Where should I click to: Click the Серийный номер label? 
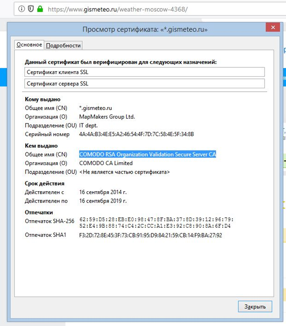pos(47,134)
